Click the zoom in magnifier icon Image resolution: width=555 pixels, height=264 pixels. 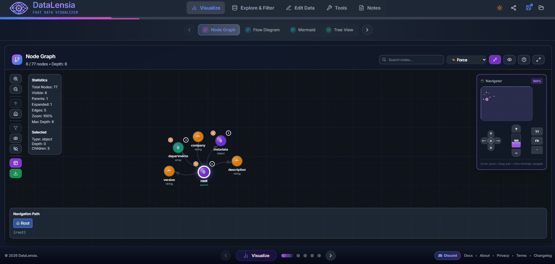coord(16,79)
